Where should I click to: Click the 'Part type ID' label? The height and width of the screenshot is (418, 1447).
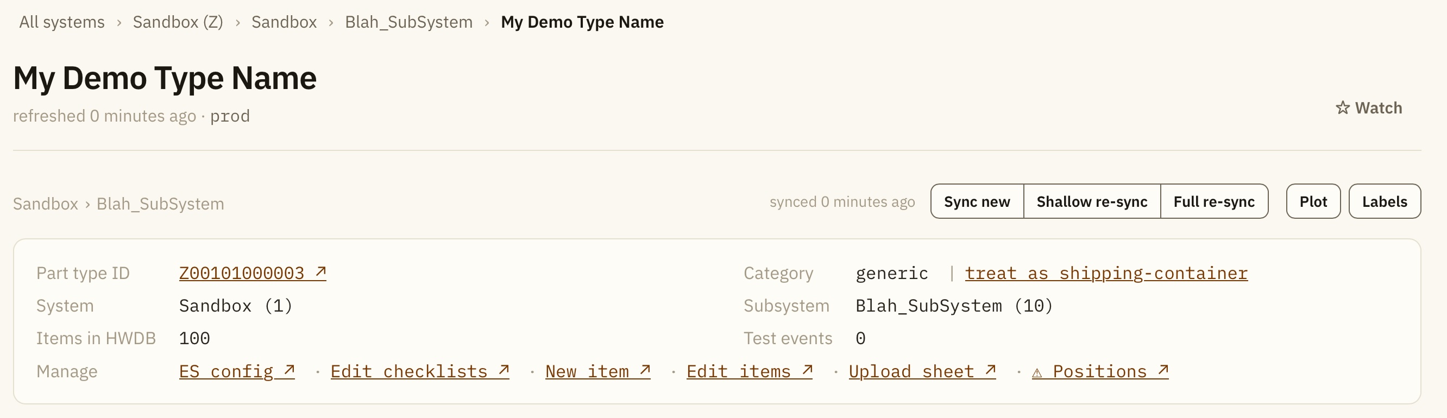tap(83, 273)
